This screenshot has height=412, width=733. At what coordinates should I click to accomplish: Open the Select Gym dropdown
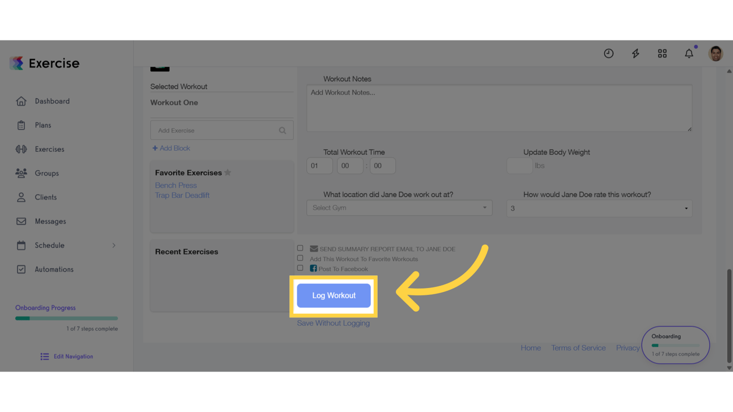(x=399, y=208)
